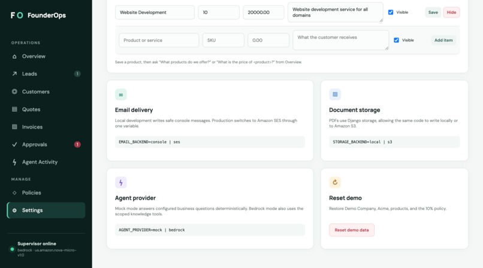This screenshot has width=483, height=268.
Task: Navigate to Quotes
Action: click(46, 109)
